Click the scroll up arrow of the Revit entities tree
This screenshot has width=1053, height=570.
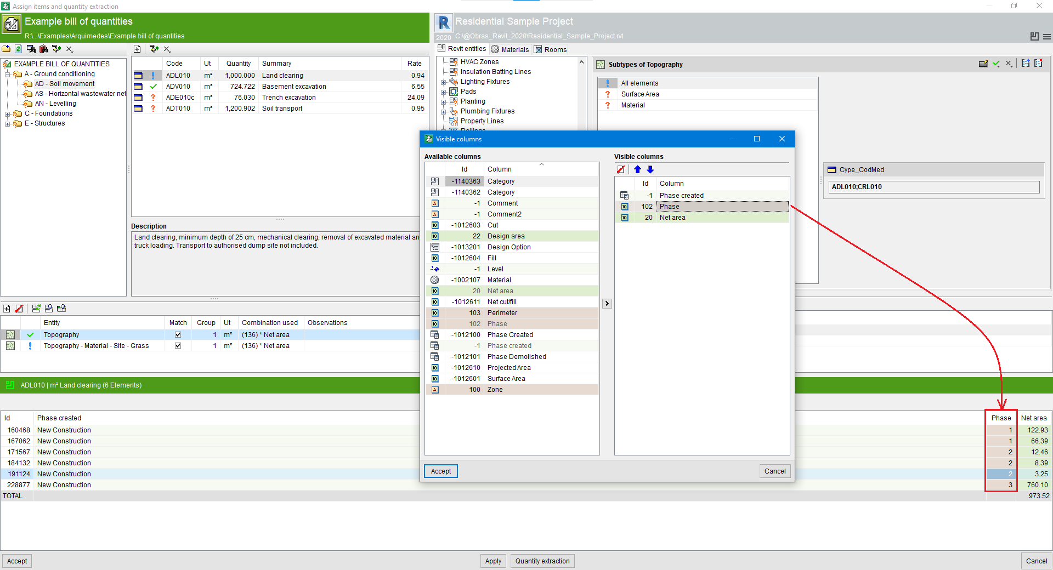[x=581, y=62]
